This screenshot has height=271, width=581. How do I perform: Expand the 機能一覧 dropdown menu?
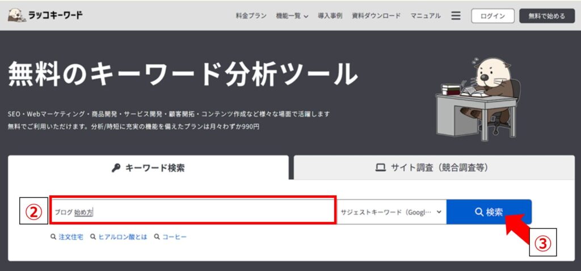(x=292, y=16)
